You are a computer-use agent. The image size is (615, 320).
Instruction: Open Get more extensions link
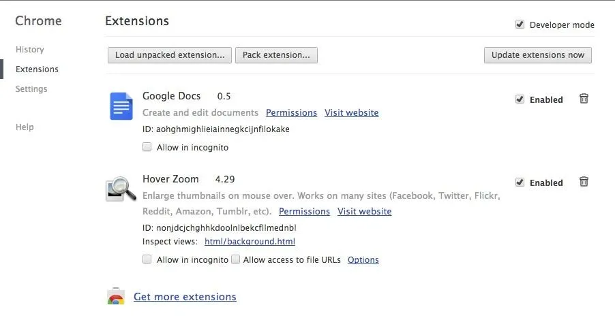click(185, 297)
